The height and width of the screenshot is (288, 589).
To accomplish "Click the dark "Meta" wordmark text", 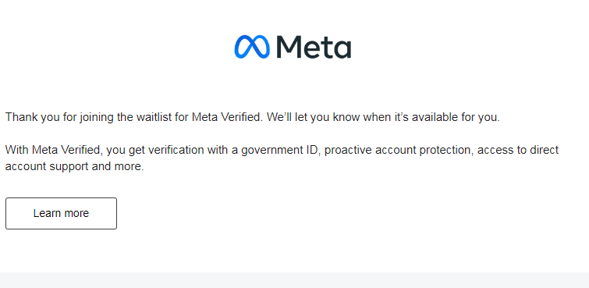I will (314, 47).
